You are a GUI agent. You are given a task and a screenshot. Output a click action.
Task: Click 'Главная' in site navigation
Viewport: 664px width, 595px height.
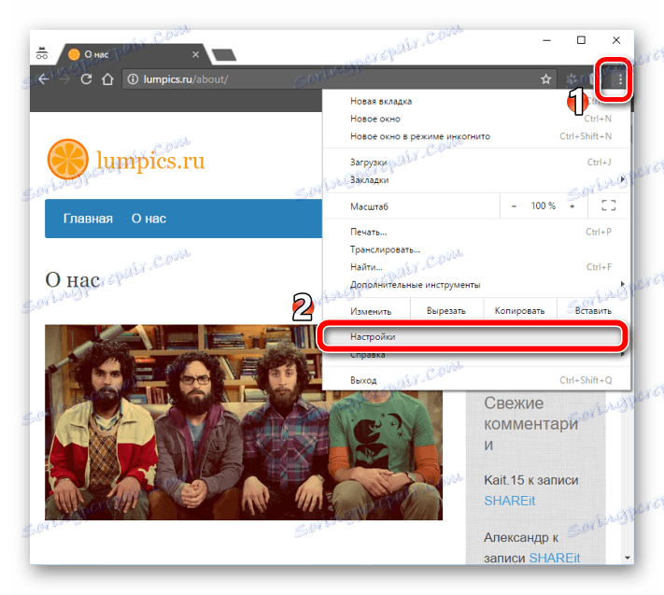click(x=88, y=219)
